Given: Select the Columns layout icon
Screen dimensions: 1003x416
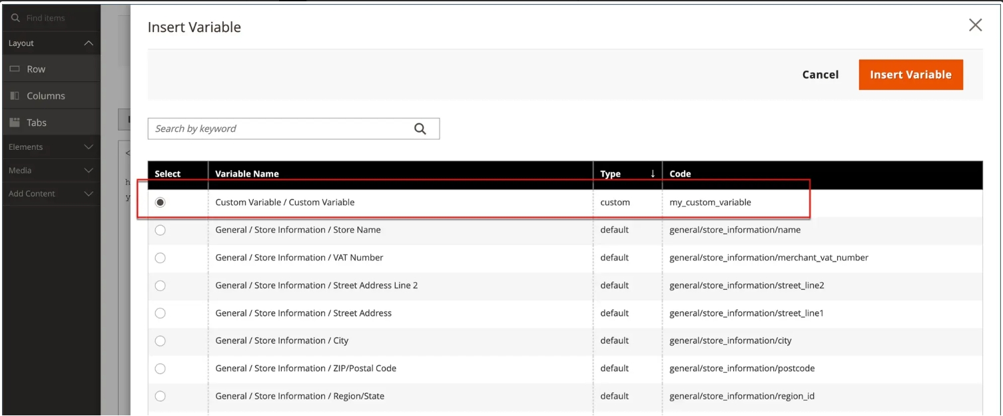Looking at the screenshot, I should 15,96.
